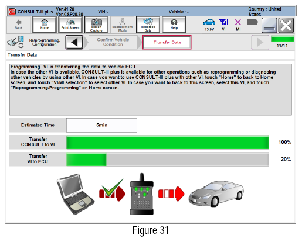302x242 pixels.
Task: Open the Help button
Action: pos(174,25)
